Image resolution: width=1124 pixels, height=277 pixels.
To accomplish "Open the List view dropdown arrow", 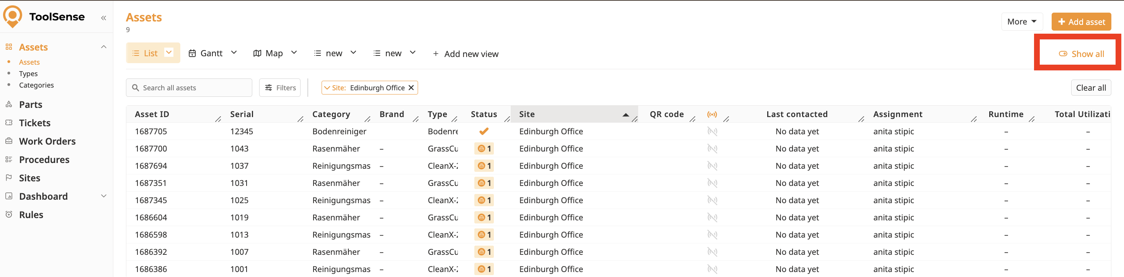I will click(169, 53).
